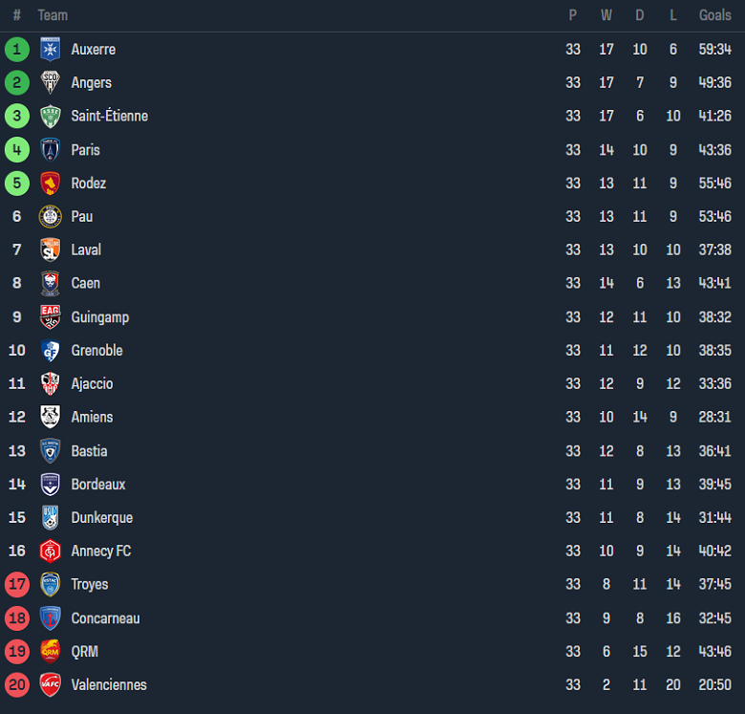Click the Valenciennes VAFC red logo
Viewport: 745px width, 714px height.
tap(50, 685)
